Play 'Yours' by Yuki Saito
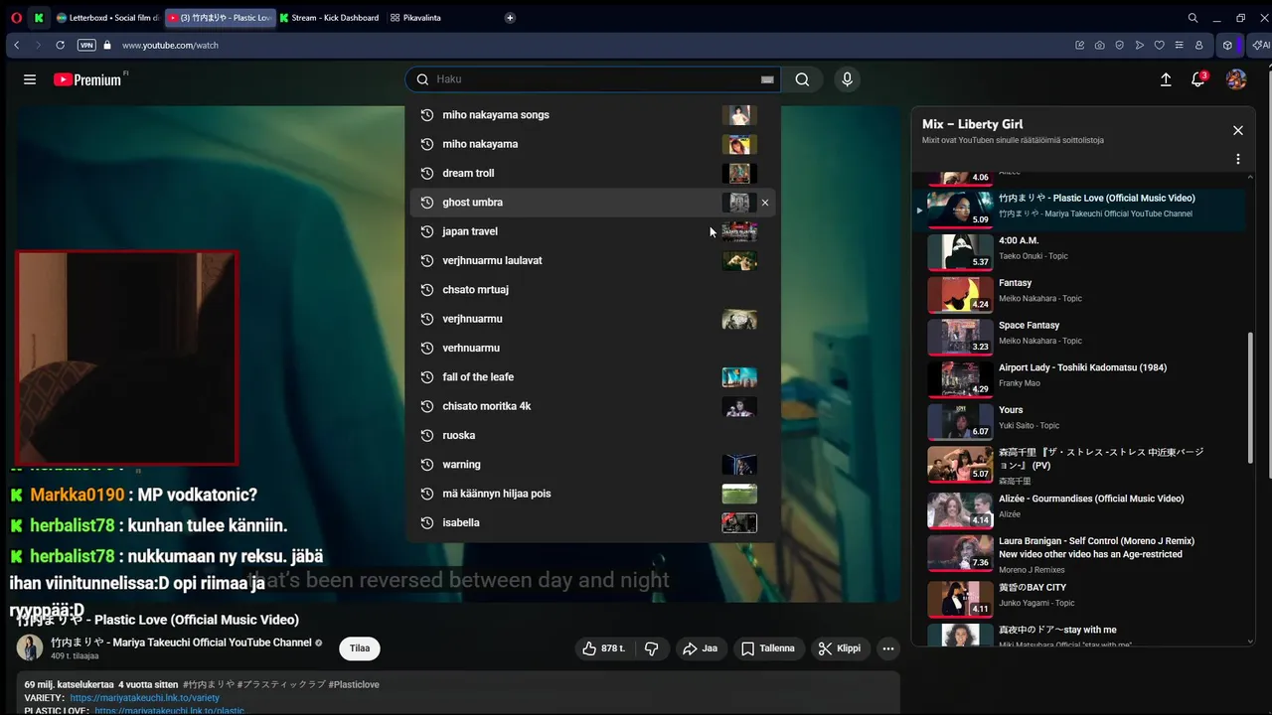The image size is (1272, 715). 1080,421
